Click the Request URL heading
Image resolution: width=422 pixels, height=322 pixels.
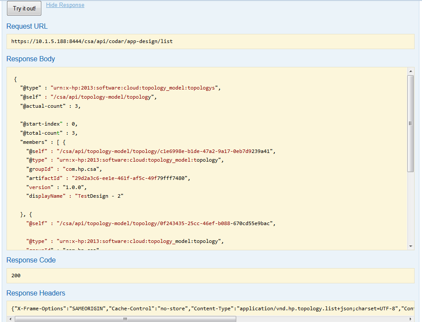(27, 27)
